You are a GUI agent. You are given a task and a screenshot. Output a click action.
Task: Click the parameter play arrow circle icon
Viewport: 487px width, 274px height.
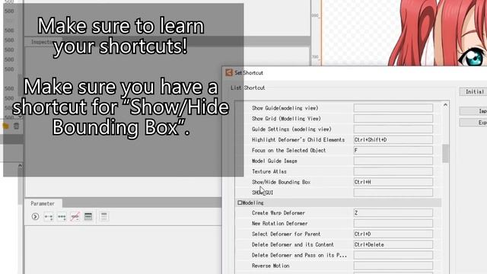pos(35,216)
